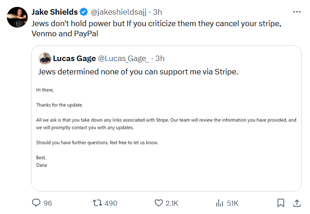Click the share upload arrow icon
The height and width of the screenshot is (214, 310).
click(297, 203)
